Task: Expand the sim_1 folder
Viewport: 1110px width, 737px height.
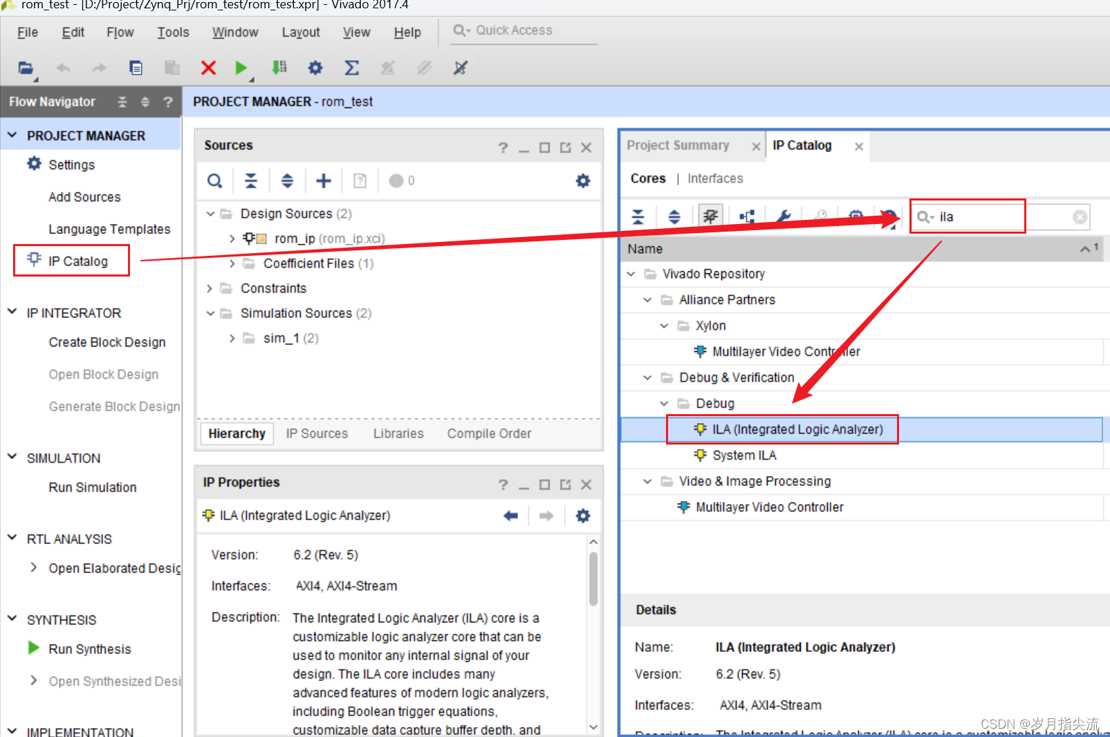Action: (x=232, y=338)
